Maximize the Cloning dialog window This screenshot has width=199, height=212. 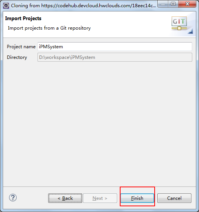[173, 4]
